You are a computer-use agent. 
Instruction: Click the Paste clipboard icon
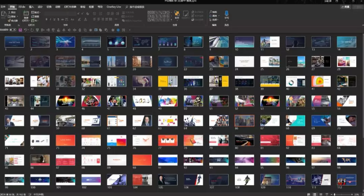click(4, 14)
